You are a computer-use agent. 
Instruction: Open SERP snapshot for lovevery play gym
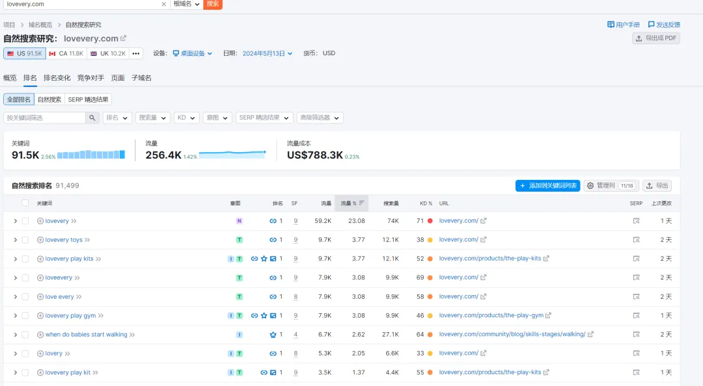pos(636,315)
